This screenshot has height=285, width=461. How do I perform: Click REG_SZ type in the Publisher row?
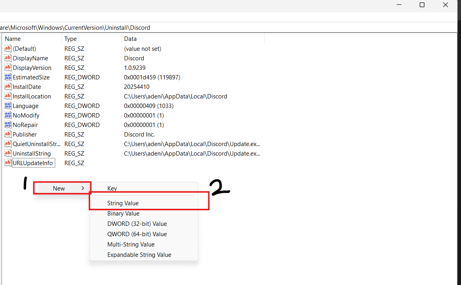click(x=74, y=135)
